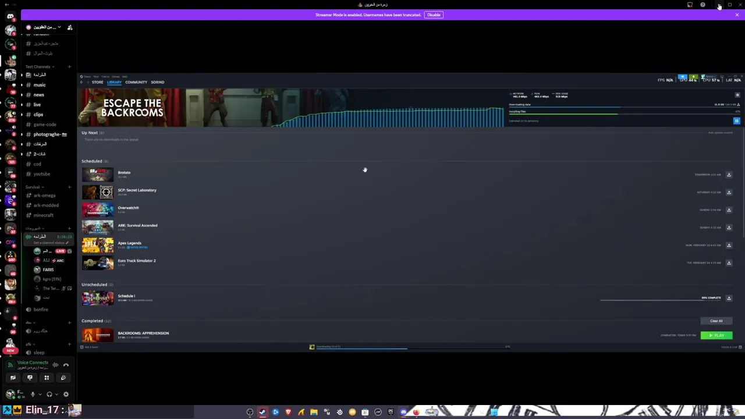Pause the Escape the Backrooms download

point(736,121)
